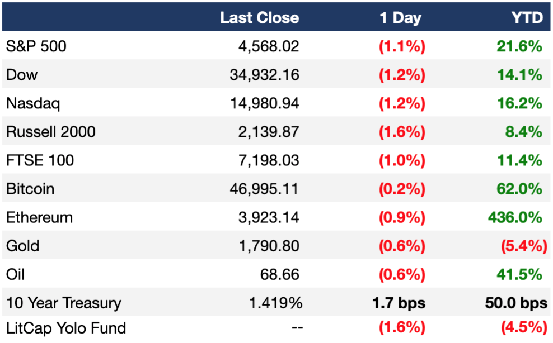
Task: Click the Last Close column header
Action: (259, 18)
